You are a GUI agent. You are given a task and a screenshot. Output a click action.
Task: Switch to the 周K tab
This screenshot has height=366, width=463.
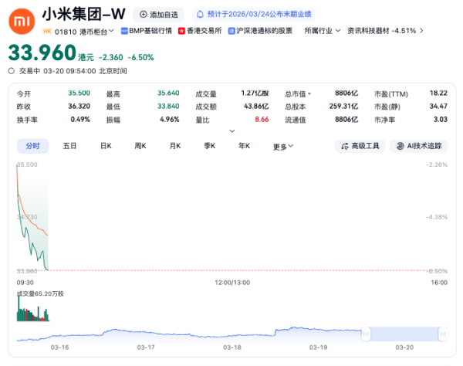coord(140,146)
